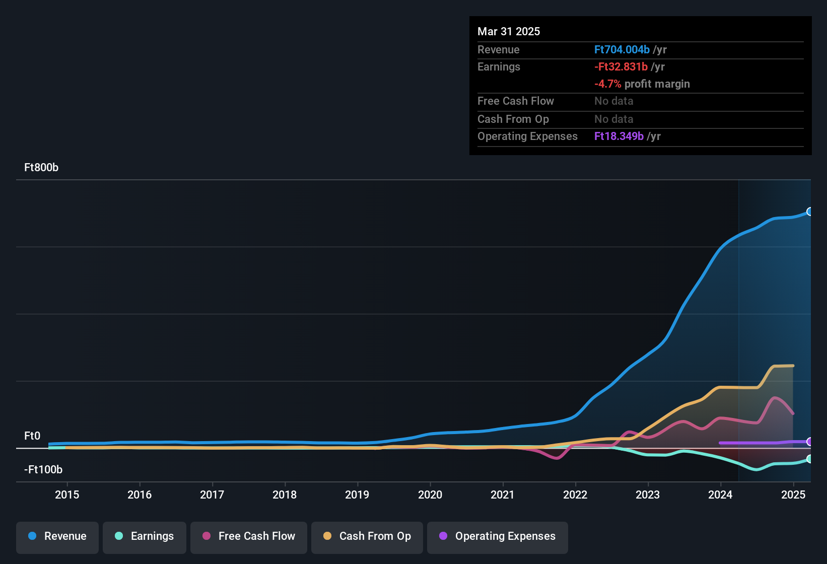The height and width of the screenshot is (564, 827).
Task: Click the 2019 x-axis label
Action: (357, 495)
